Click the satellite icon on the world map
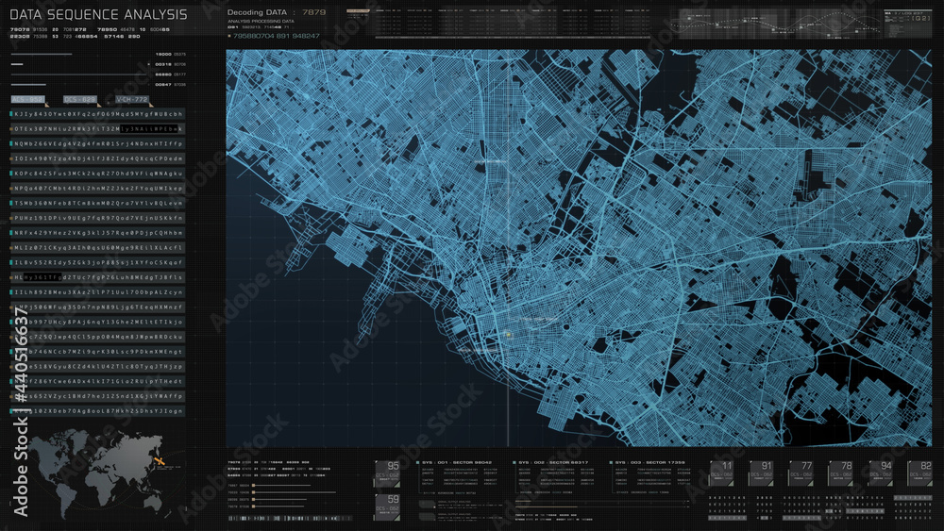The width and height of the screenshot is (944, 531). 159,461
